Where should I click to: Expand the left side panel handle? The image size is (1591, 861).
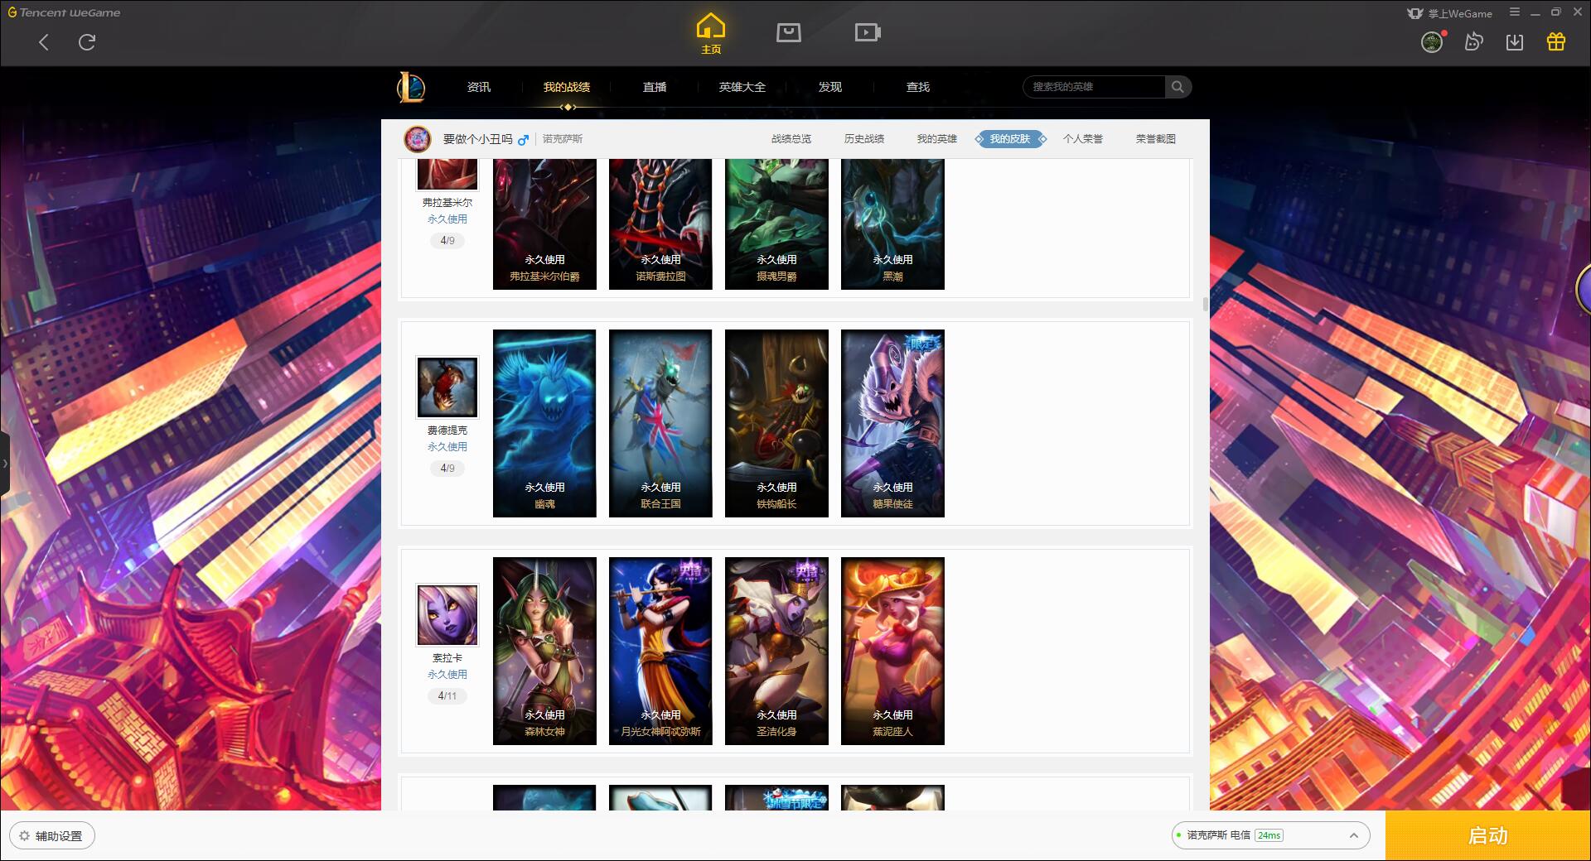[5, 464]
